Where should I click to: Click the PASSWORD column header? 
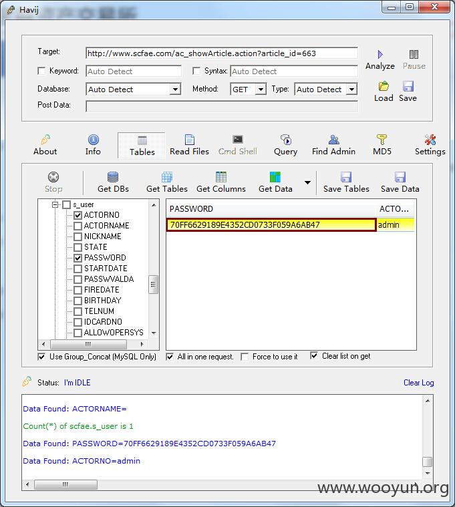pyautogui.click(x=271, y=209)
